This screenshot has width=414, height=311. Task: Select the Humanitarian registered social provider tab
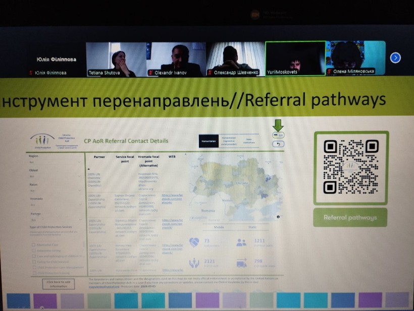coord(229,141)
